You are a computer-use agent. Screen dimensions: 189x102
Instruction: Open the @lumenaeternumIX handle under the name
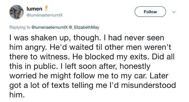point(45,15)
